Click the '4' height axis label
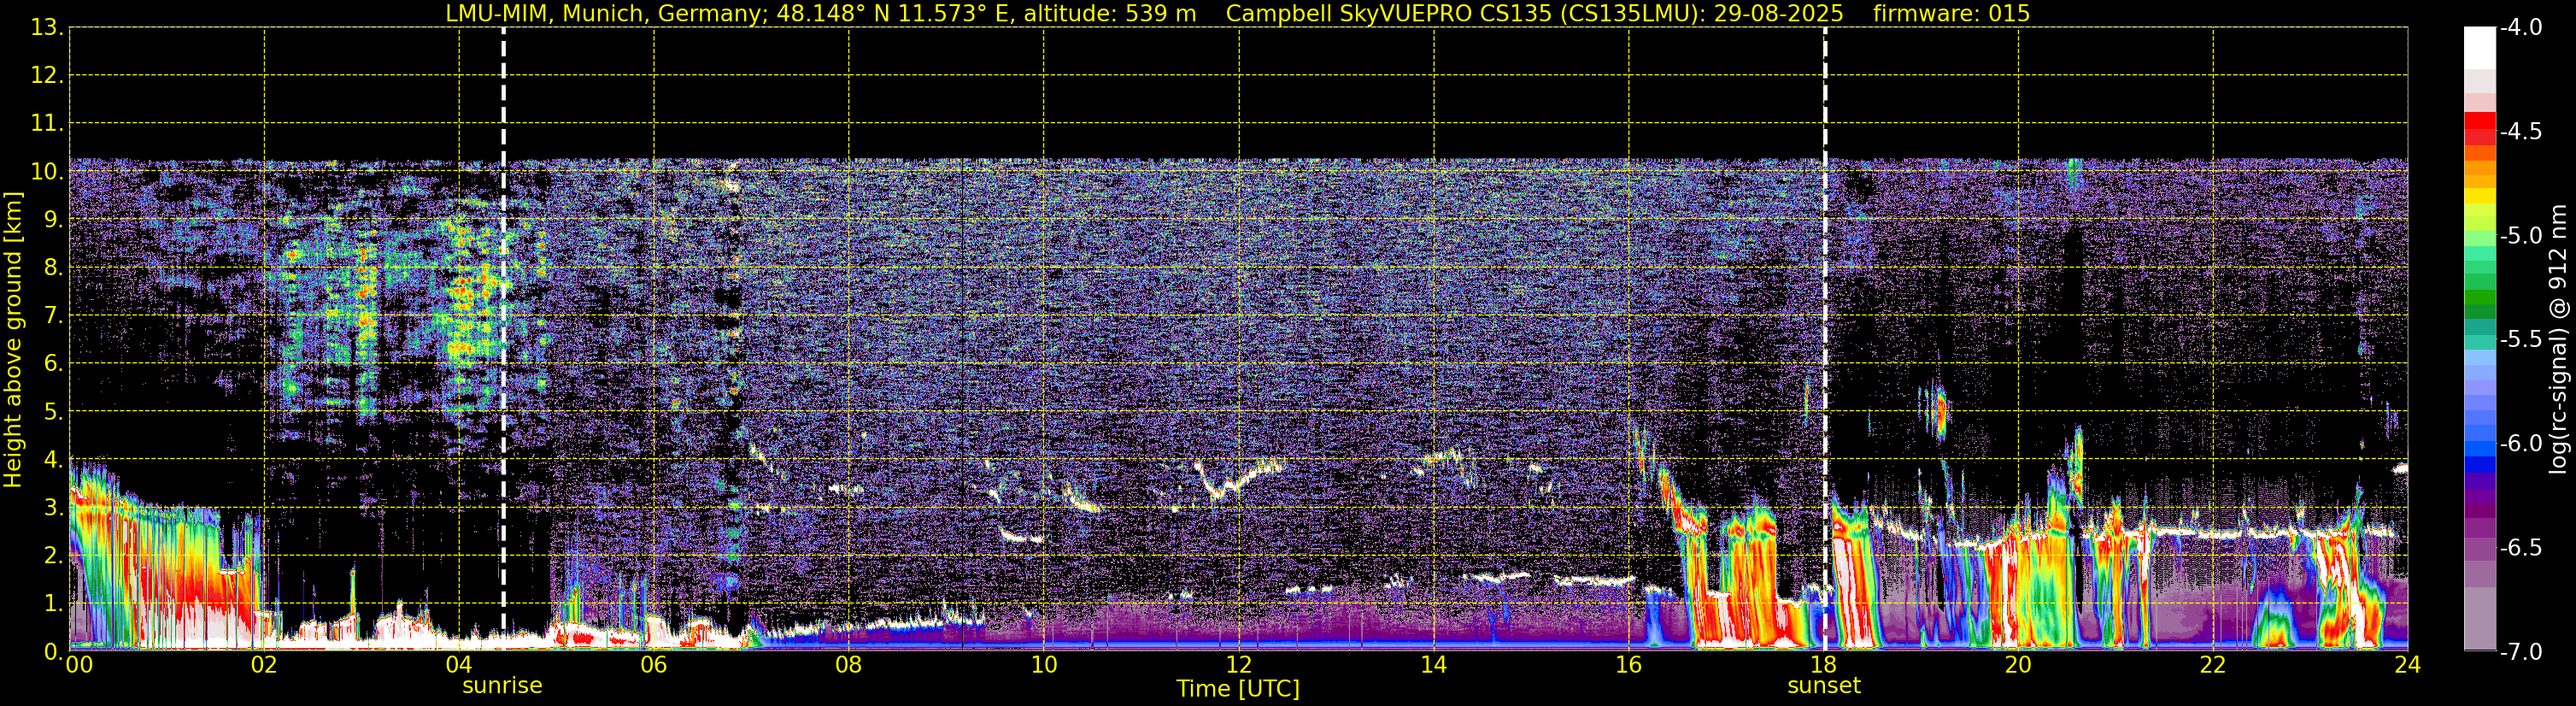2576x706 pixels. (x=52, y=460)
